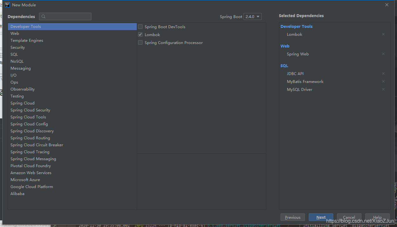Select the Spring Cloud Tracing category

click(72, 152)
